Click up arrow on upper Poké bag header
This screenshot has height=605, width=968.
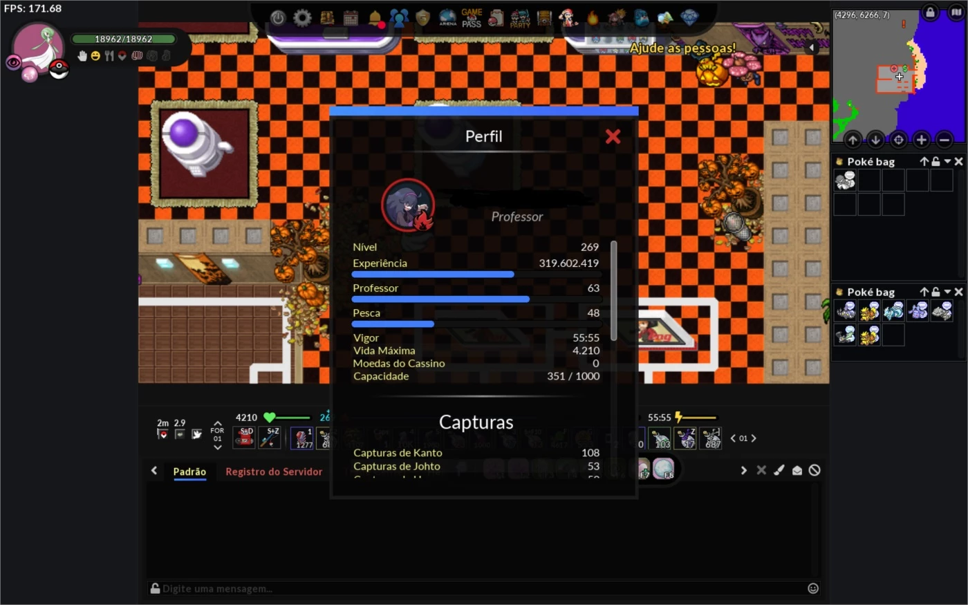click(x=924, y=161)
